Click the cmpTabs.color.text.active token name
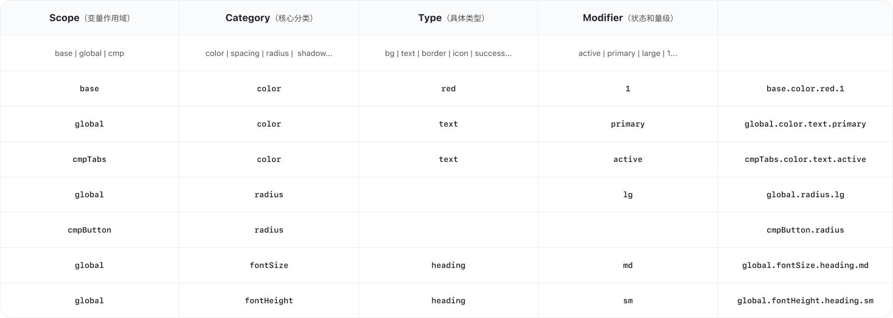The width and height of the screenshot is (893, 318). (805, 159)
